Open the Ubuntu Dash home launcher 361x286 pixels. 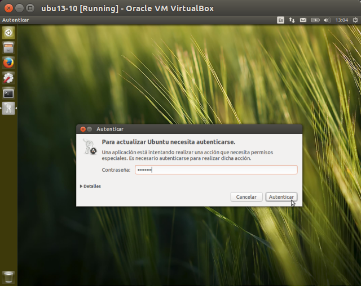tap(8, 33)
